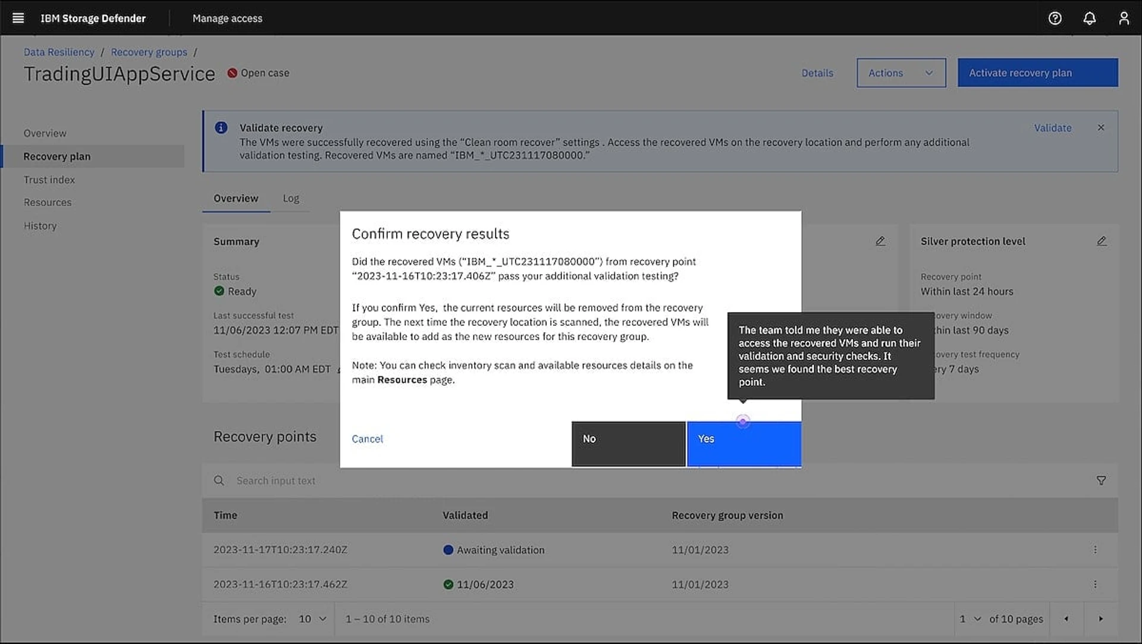Image resolution: width=1142 pixels, height=644 pixels.
Task: Click the Recovery group version column header
Action: (x=727, y=516)
